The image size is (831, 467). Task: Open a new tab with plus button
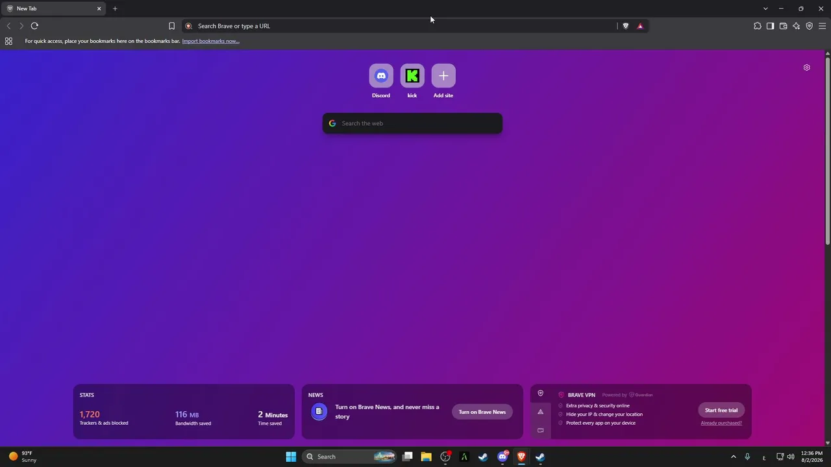(115, 8)
